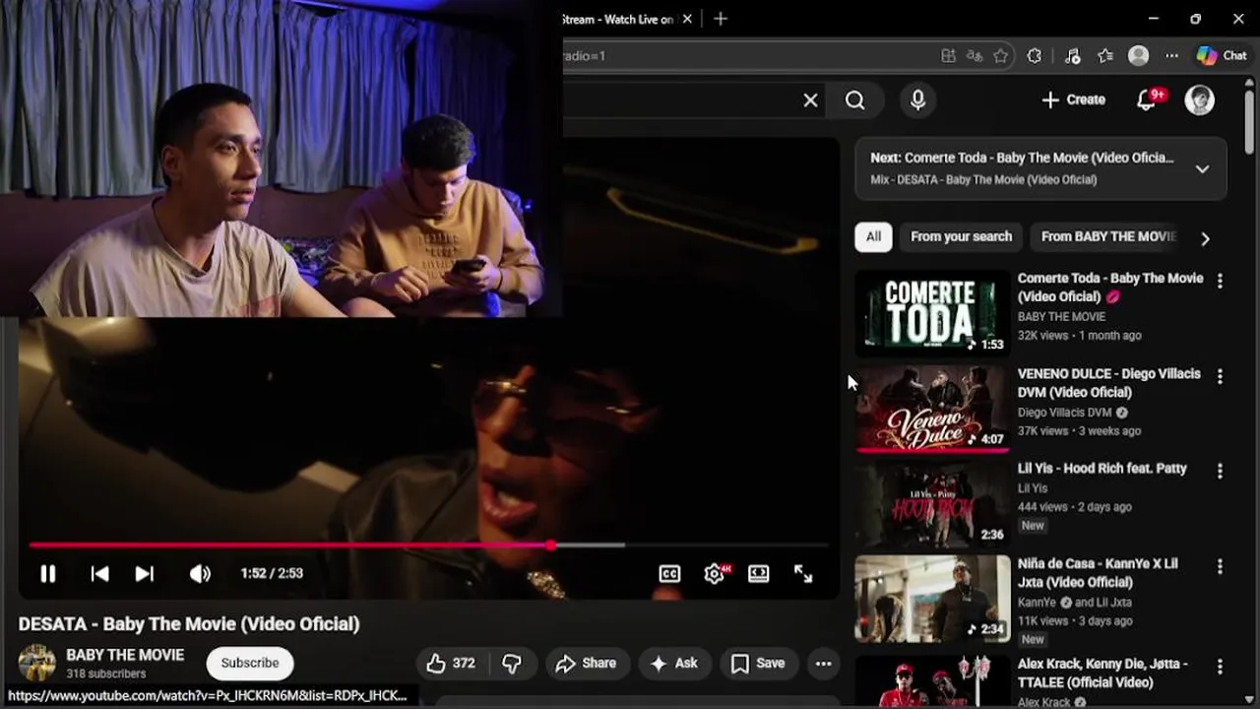The image size is (1260, 709).
Task: Open options for Niña de Casa video
Action: point(1220,566)
